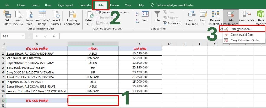The image size is (266, 108).
Task: Select From Table/Range import
Action: tap(42, 18)
